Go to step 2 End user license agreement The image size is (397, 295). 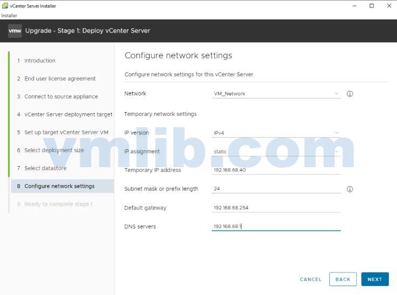(56, 79)
